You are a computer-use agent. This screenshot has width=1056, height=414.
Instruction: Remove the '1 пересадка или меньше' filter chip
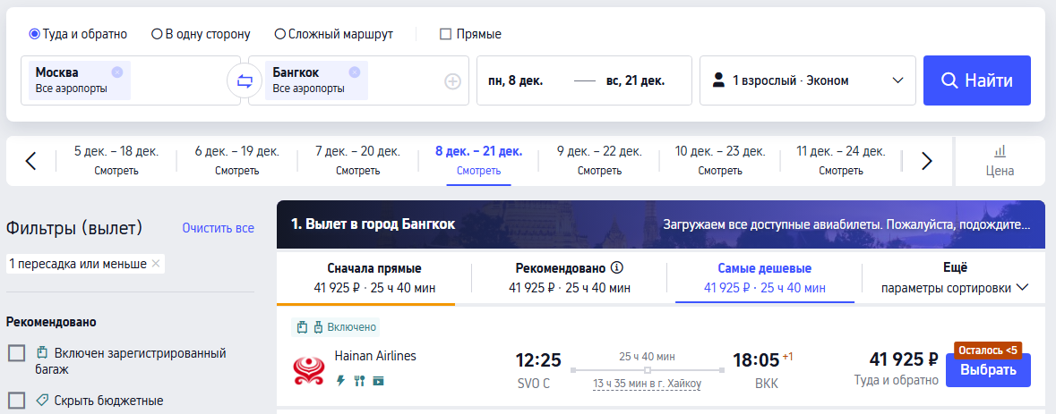(156, 263)
